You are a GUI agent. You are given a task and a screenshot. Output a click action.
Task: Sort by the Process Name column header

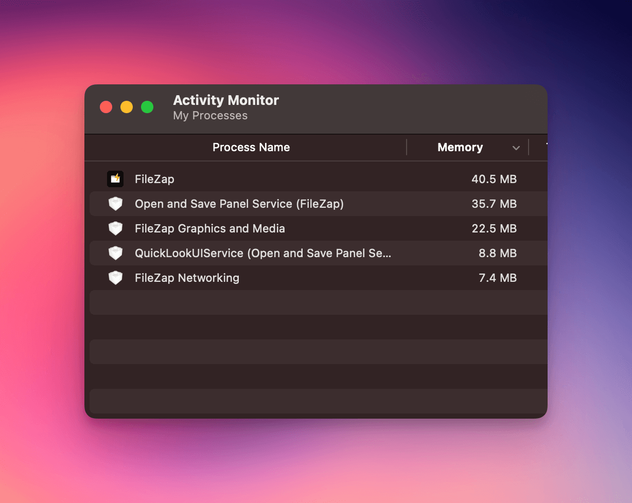coord(251,148)
